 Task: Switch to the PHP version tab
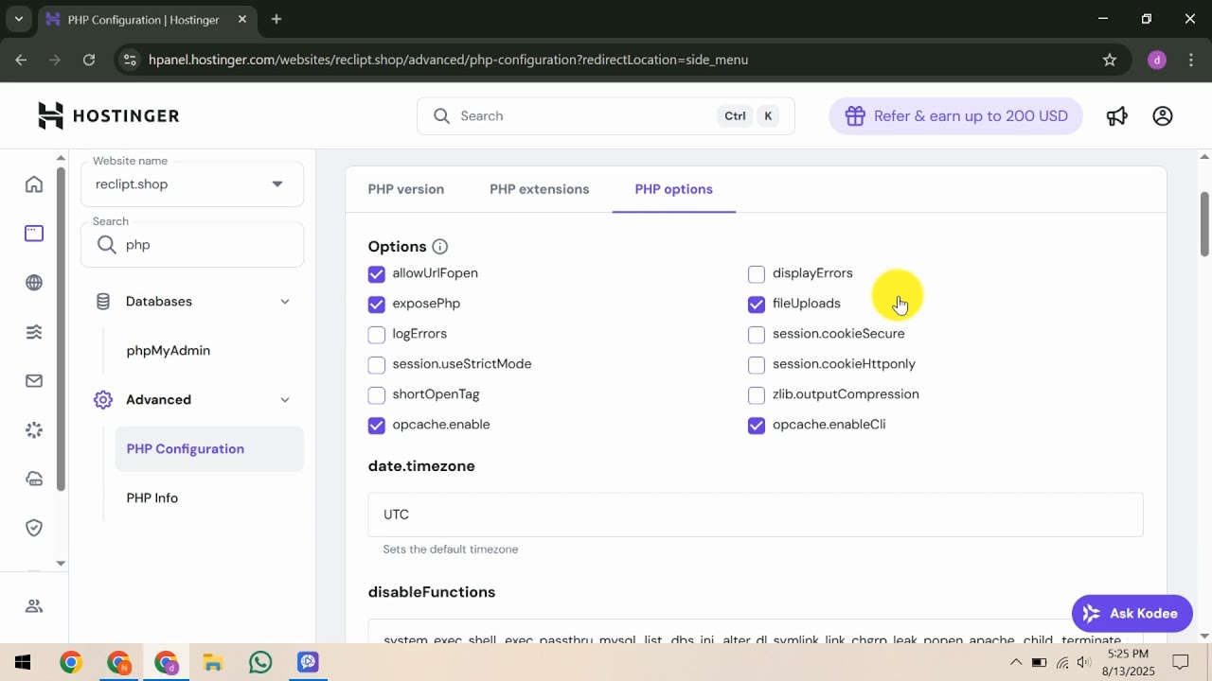(406, 189)
